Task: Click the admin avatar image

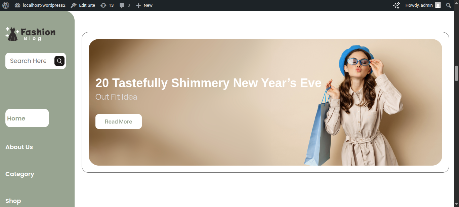Action: 437,5
